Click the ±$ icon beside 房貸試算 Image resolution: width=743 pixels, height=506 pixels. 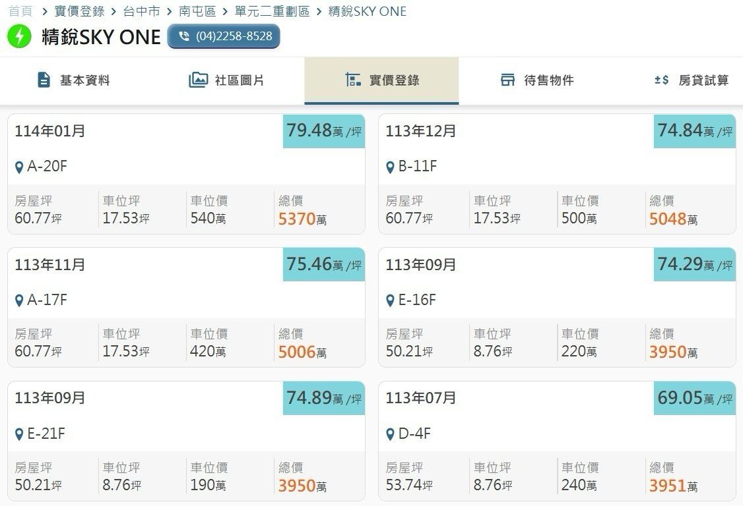pos(661,80)
